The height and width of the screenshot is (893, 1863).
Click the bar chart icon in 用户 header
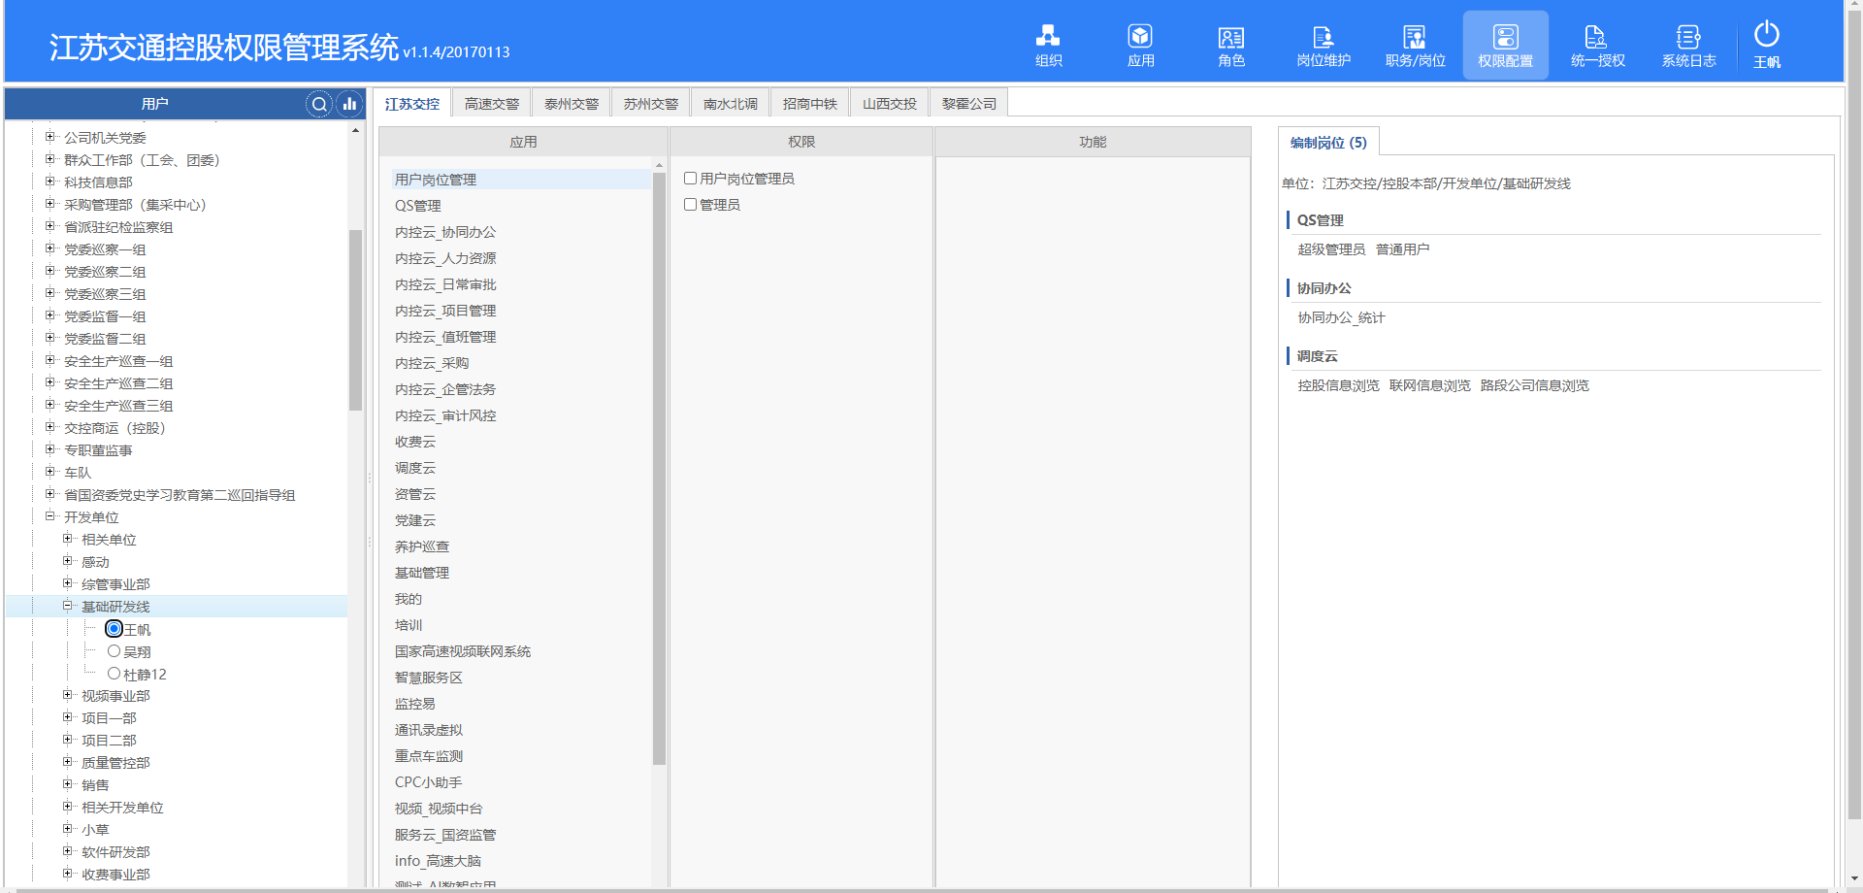(x=349, y=104)
